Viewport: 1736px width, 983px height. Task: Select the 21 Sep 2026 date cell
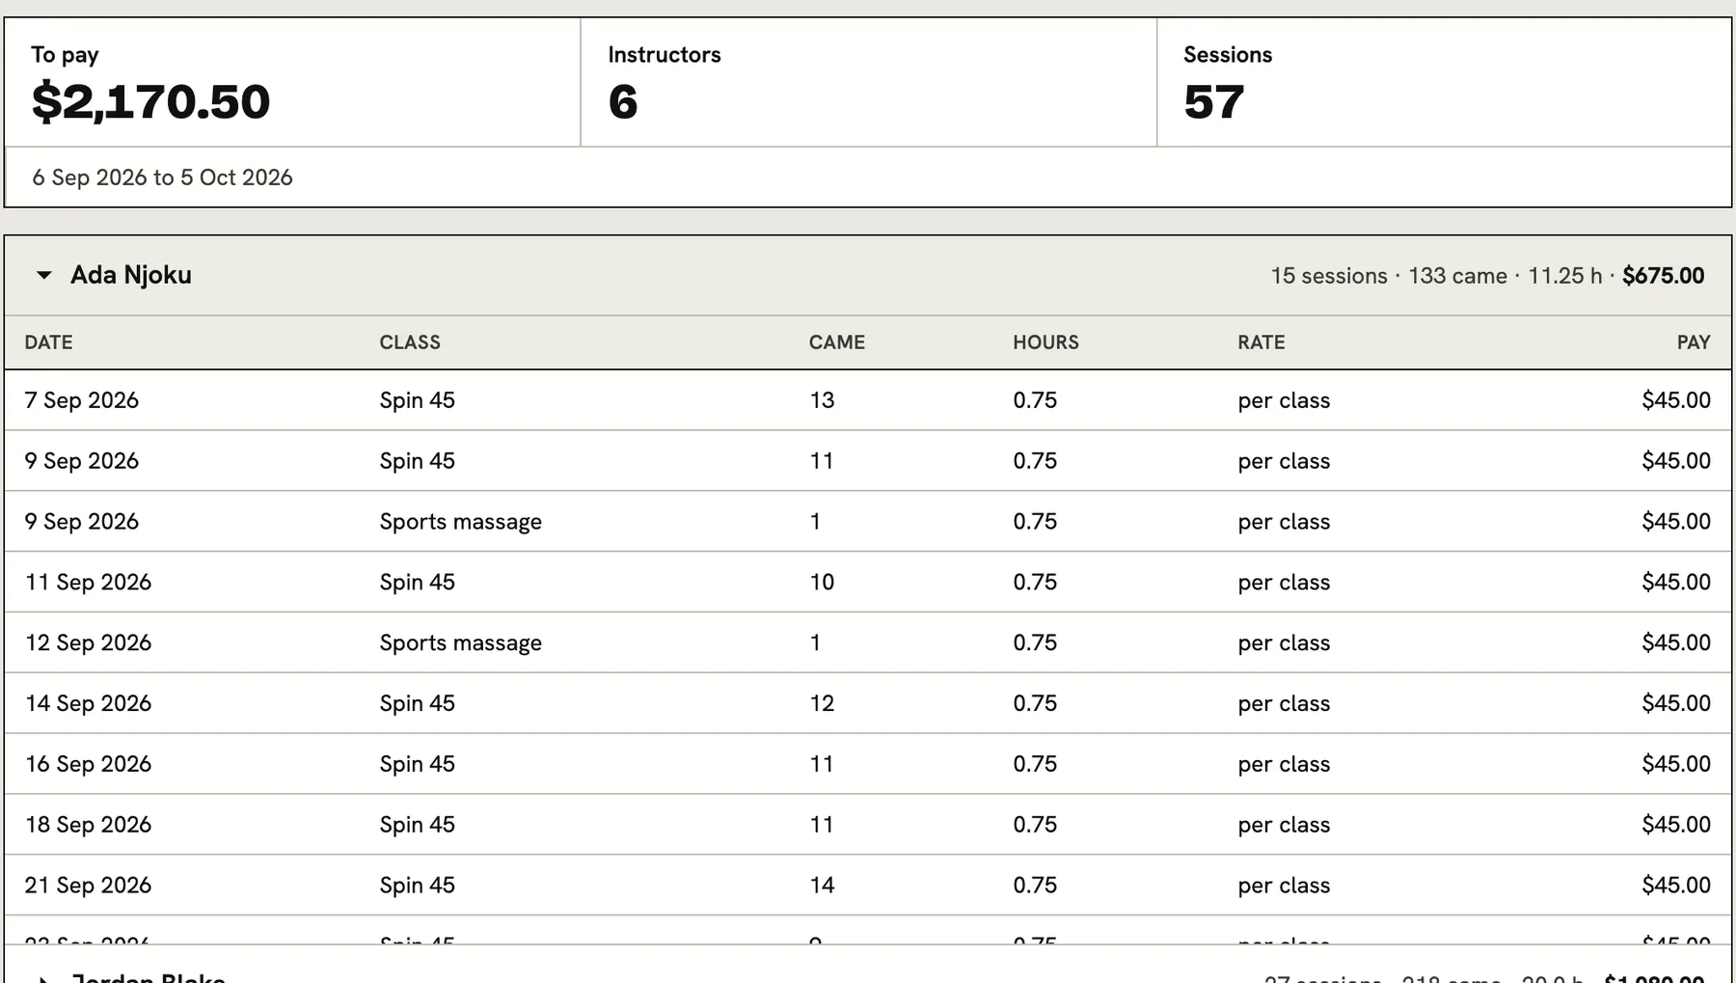pyautogui.click(x=88, y=886)
